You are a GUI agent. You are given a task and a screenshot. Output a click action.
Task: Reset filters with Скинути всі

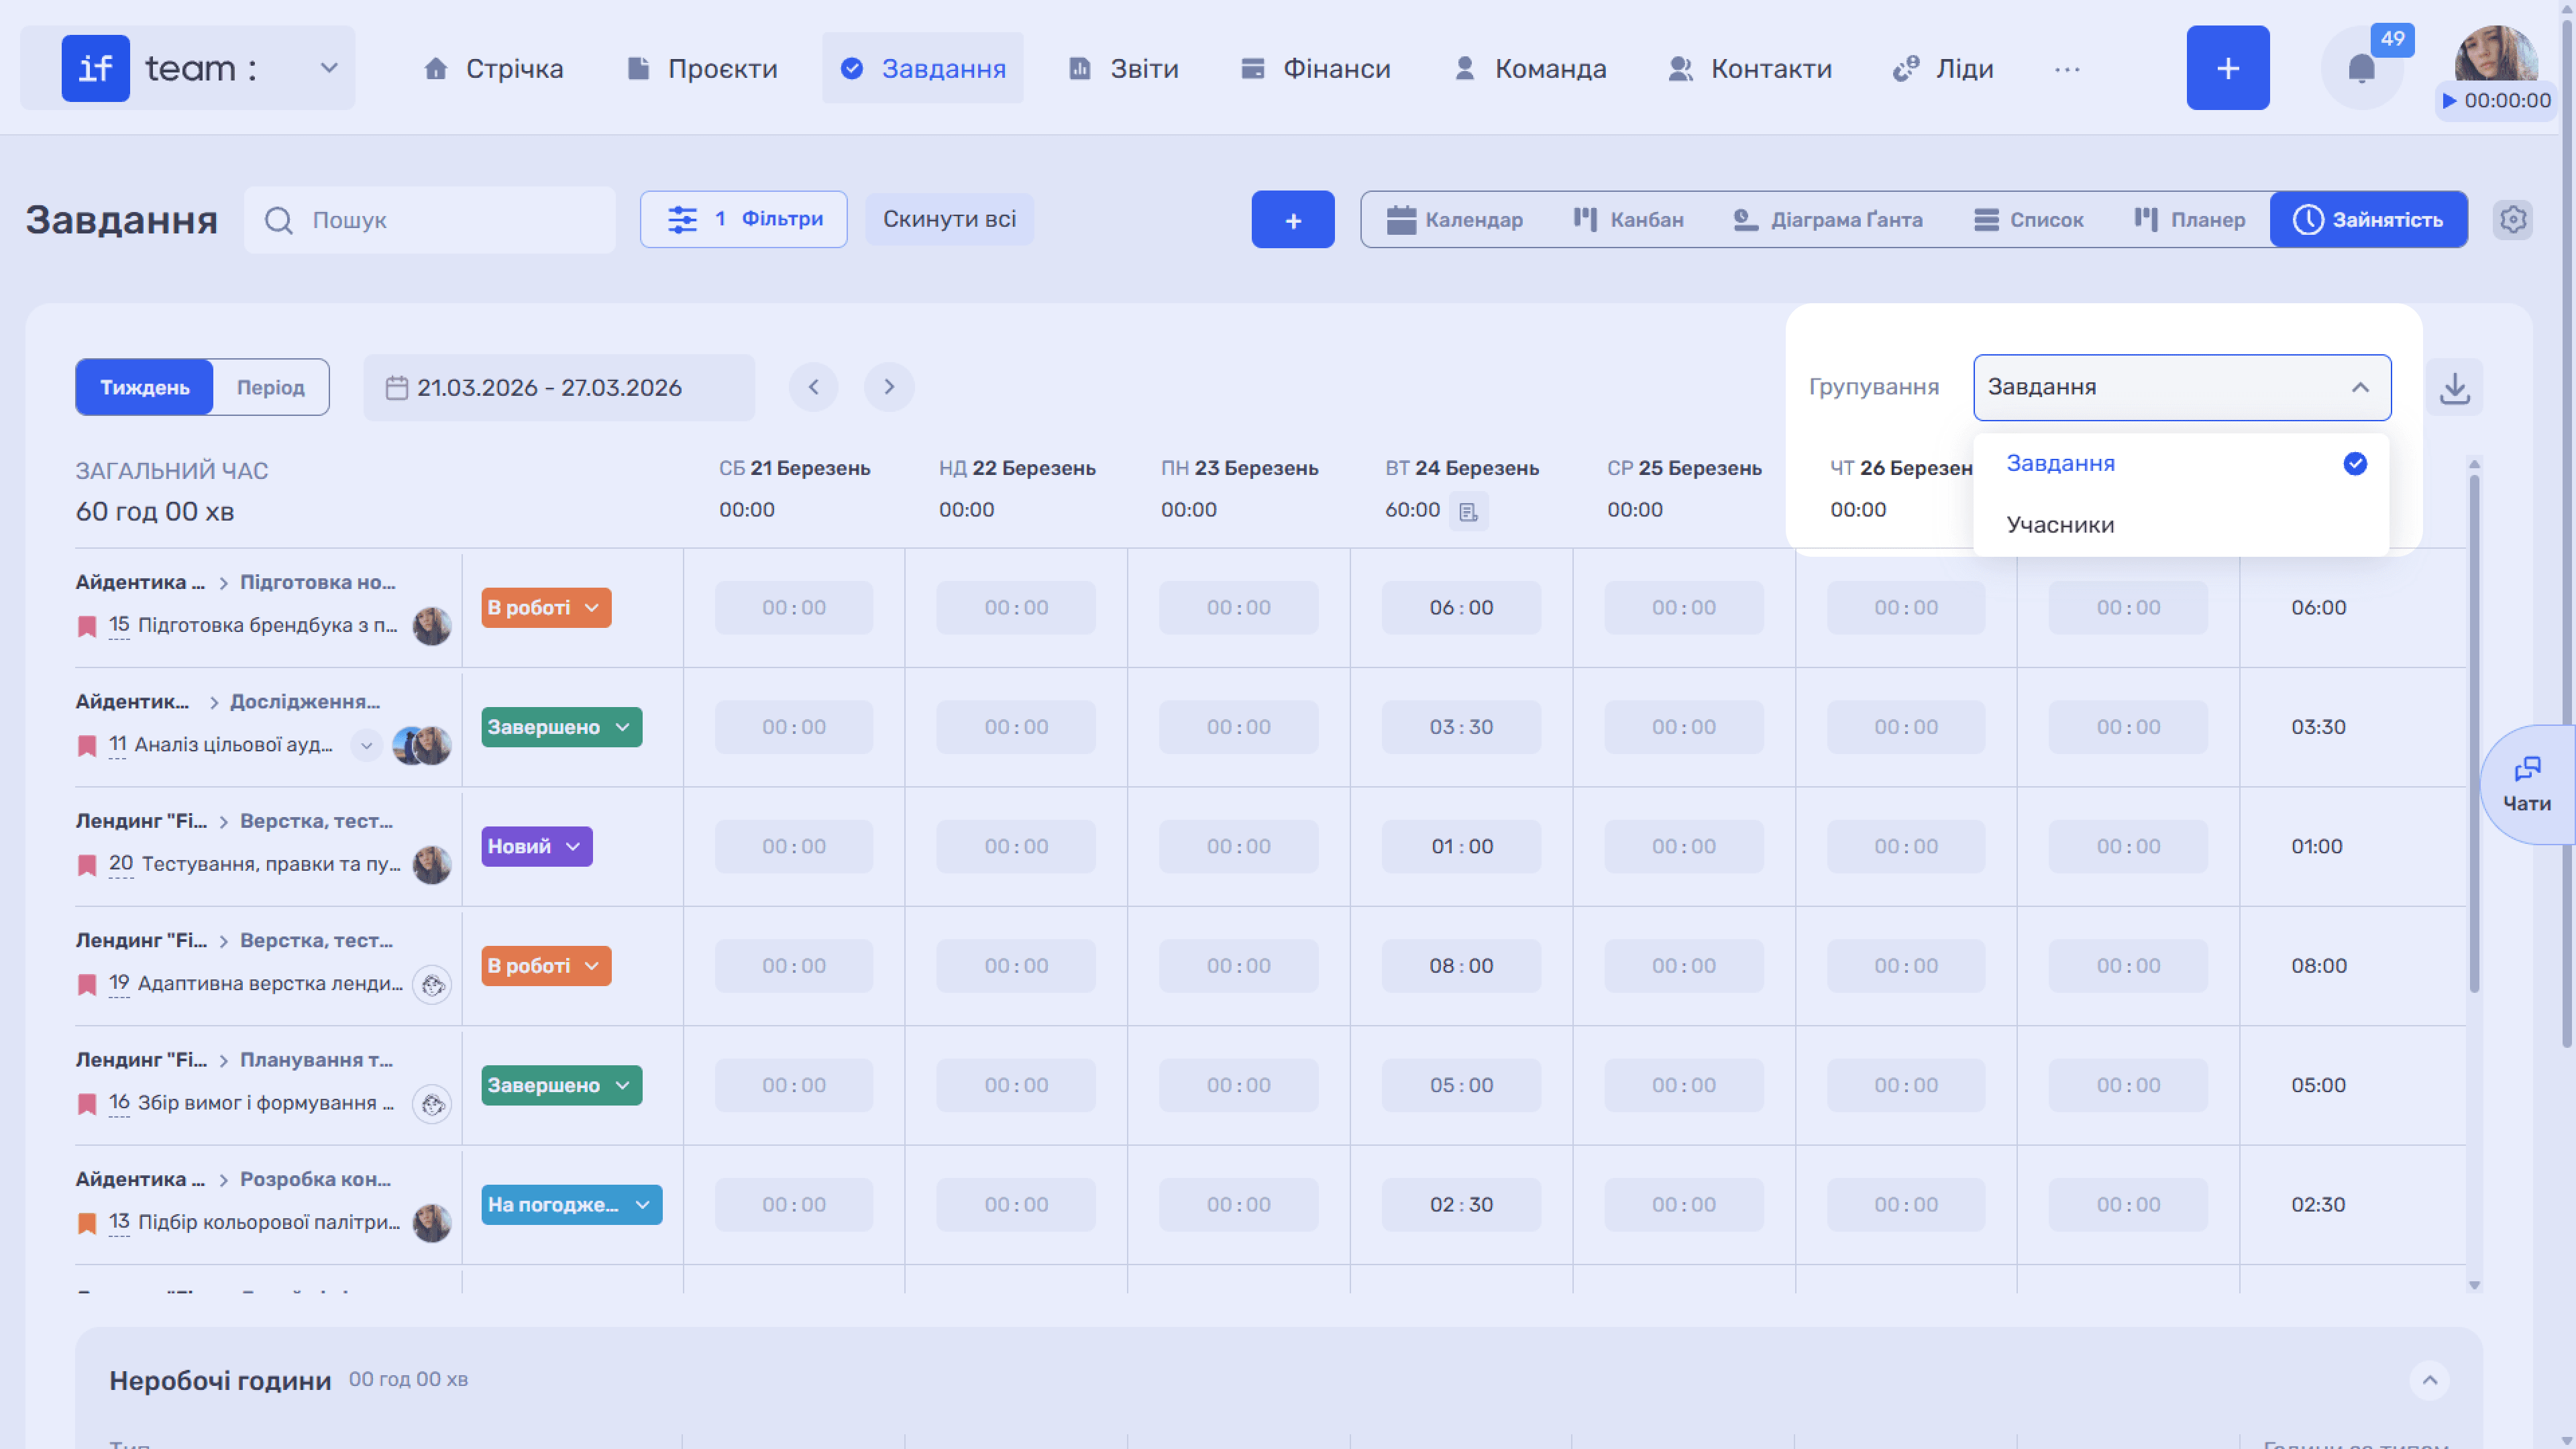(x=949, y=219)
